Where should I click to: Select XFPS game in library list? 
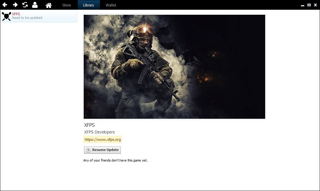coord(39,16)
